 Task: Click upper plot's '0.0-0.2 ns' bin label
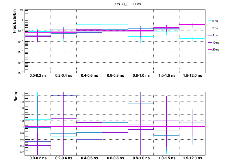pyautogui.click(x=38, y=76)
